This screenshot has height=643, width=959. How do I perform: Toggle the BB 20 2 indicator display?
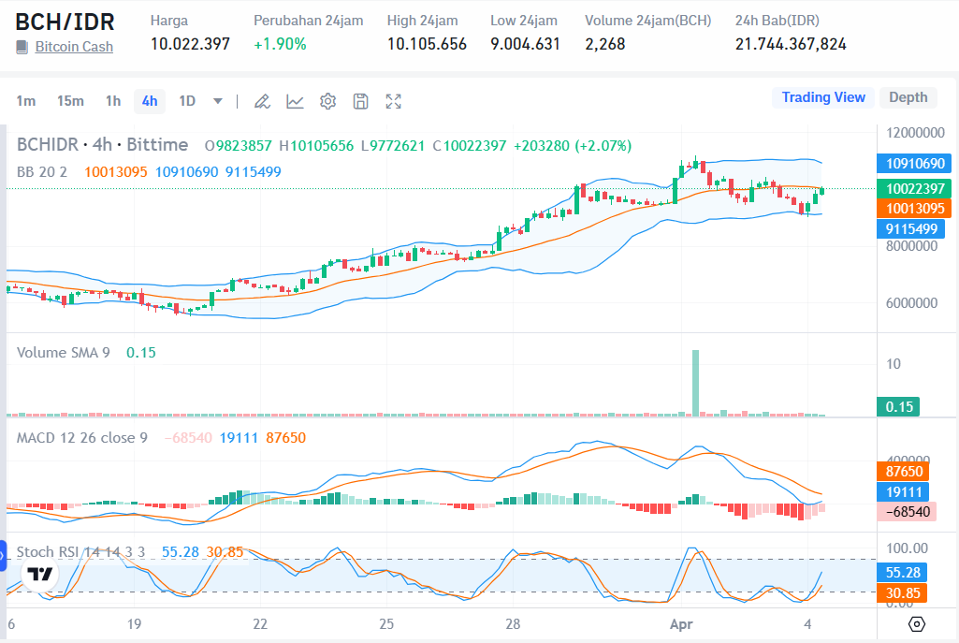click(x=42, y=173)
